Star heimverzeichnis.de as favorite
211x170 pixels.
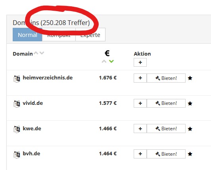coord(190,78)
